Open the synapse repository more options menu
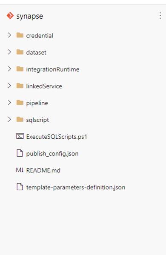Viewport: 166px width, 255px height. [160, 16]
